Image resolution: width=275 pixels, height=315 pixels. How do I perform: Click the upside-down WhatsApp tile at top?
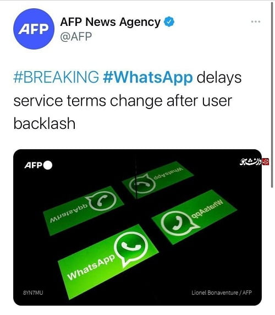[158, 180]
